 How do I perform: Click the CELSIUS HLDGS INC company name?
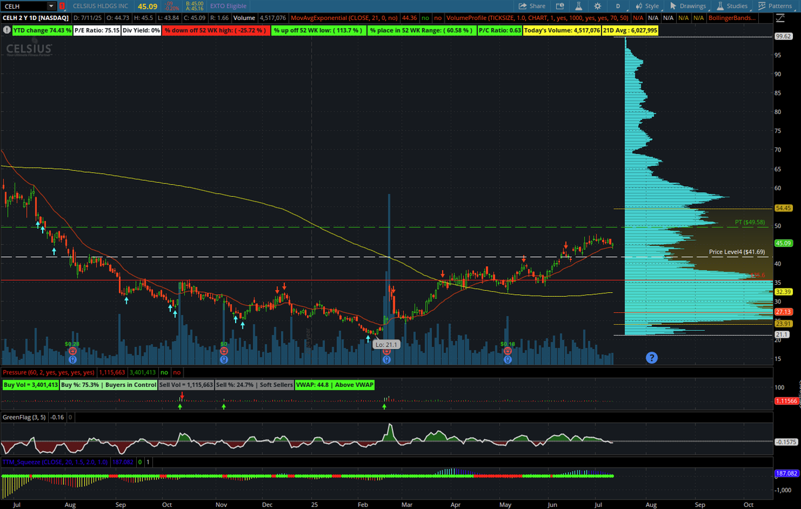click(x=101, y=6)
